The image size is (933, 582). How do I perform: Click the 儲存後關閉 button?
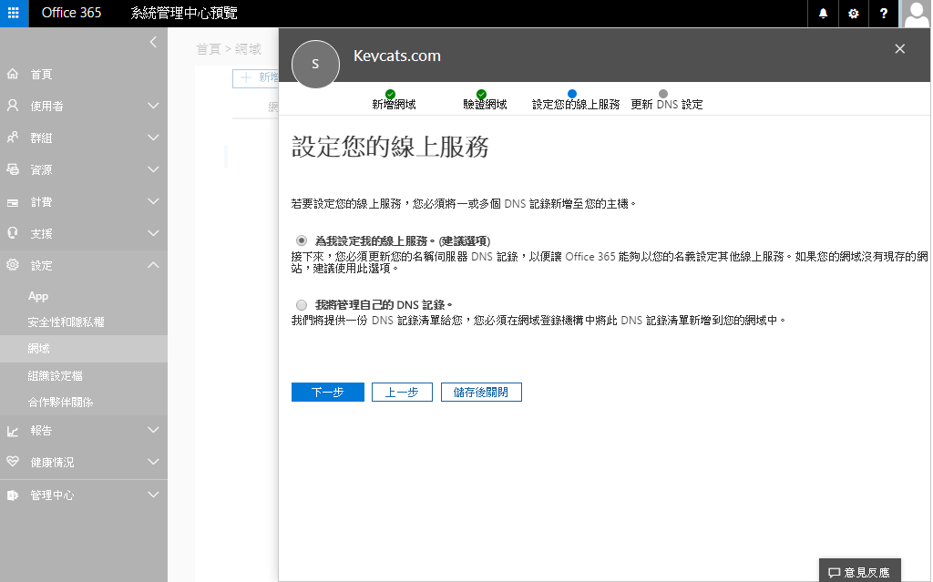pos(481,393)
